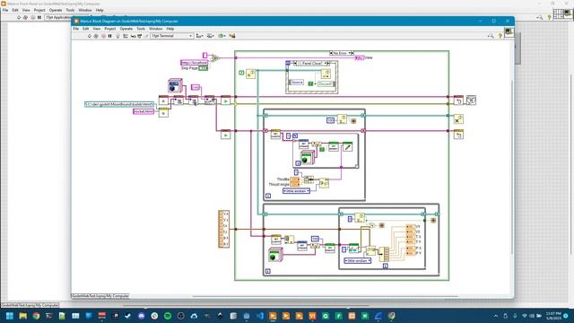574x323 pixels.
Task: Go to next case of No Error structure
Action: (352, 53)
